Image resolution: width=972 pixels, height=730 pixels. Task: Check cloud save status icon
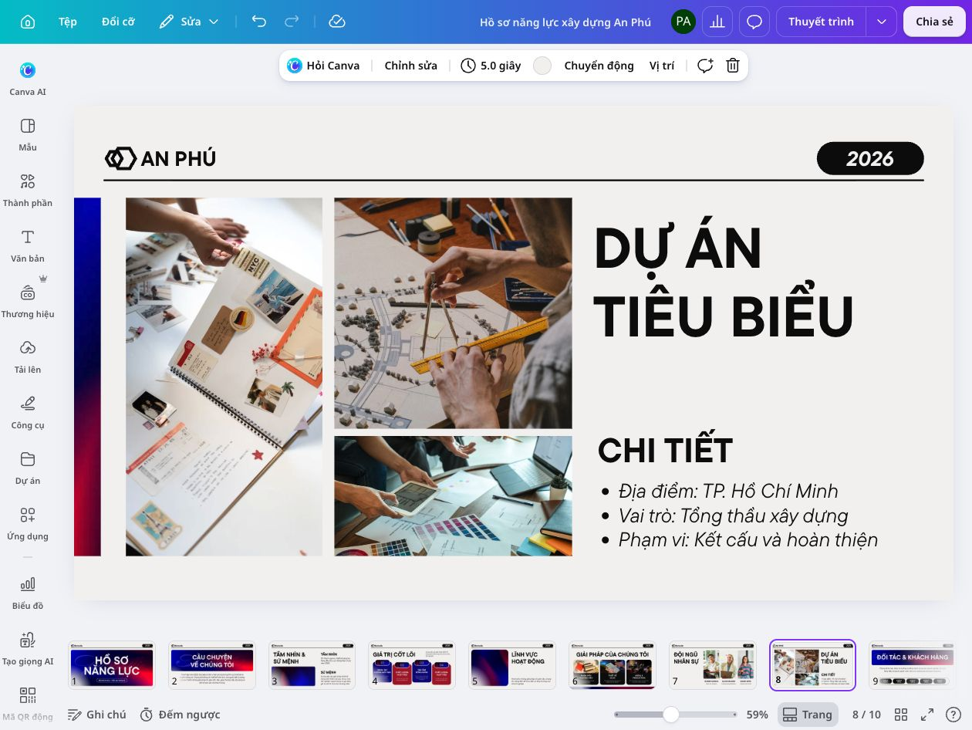(336, 22)
